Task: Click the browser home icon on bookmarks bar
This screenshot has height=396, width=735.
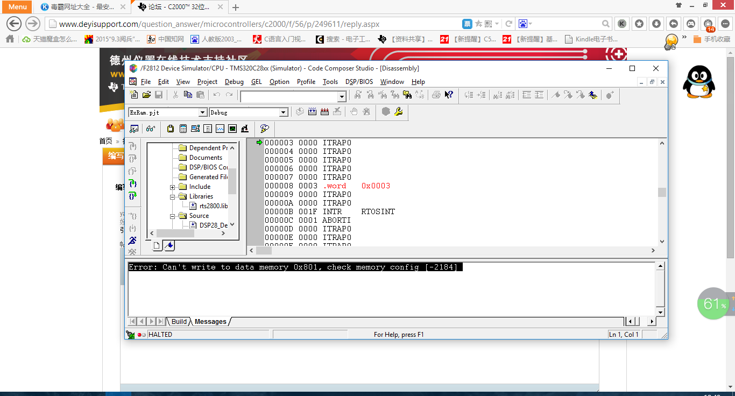Action: [x=10, y=39]
